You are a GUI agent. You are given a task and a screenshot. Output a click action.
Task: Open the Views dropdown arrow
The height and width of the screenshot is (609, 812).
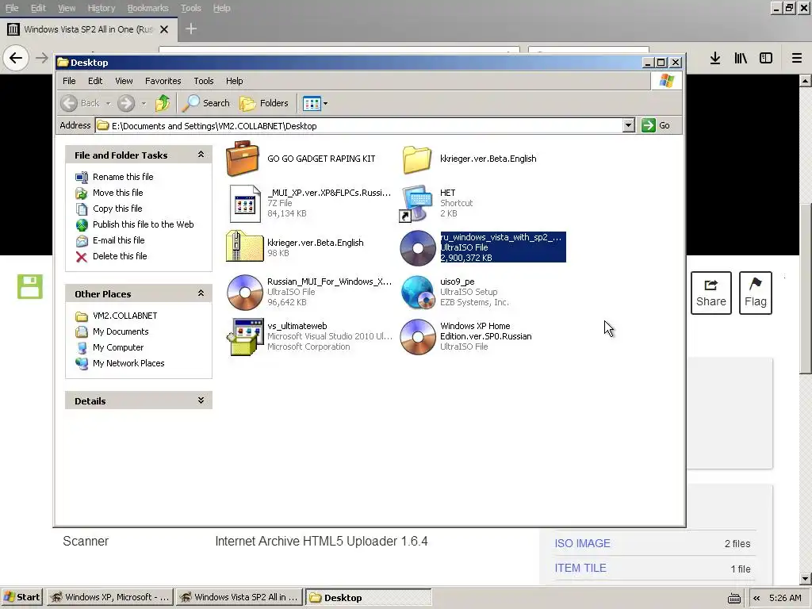[325, 104]
